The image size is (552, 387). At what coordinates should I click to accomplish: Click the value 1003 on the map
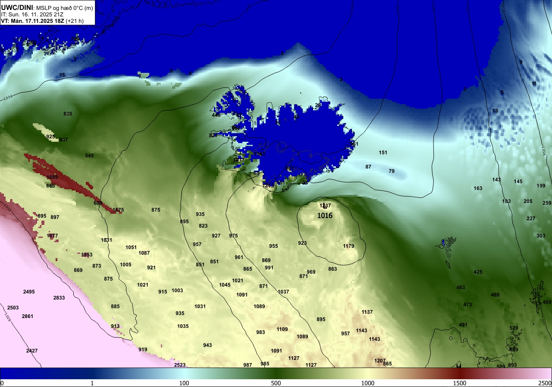pos(177,290)
